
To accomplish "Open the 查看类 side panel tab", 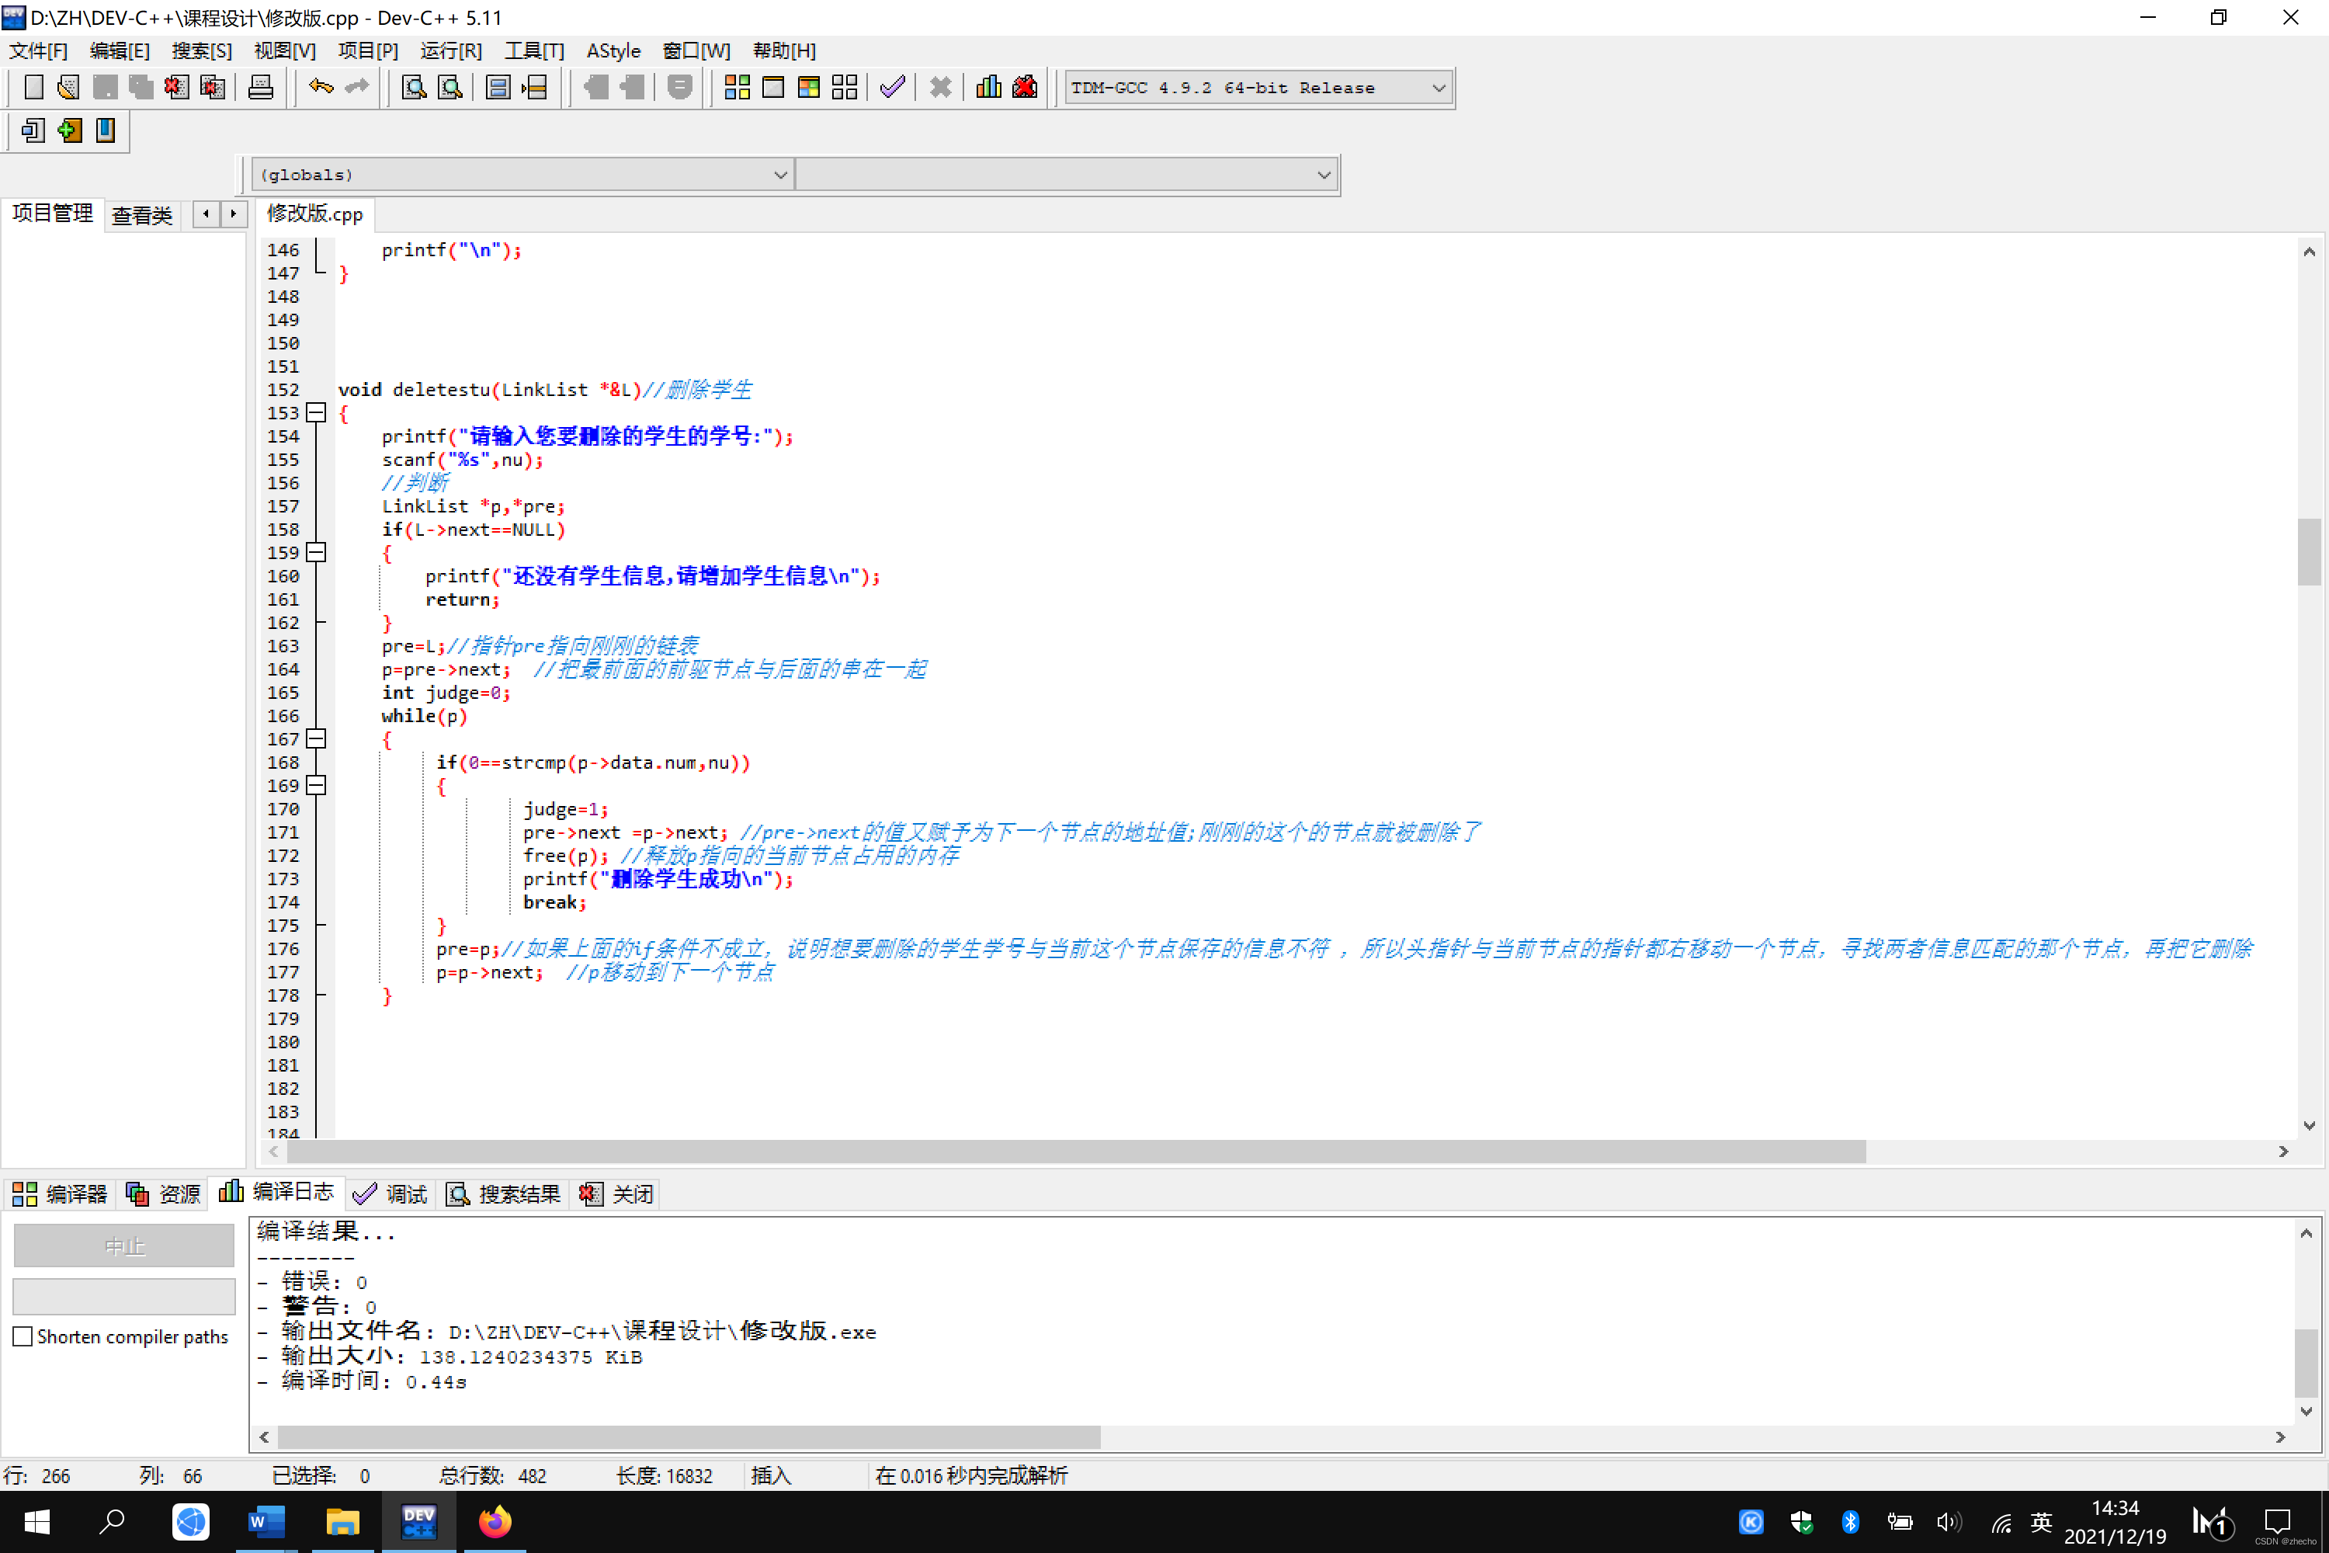I will pyautogui.click(x=141, y=215).
